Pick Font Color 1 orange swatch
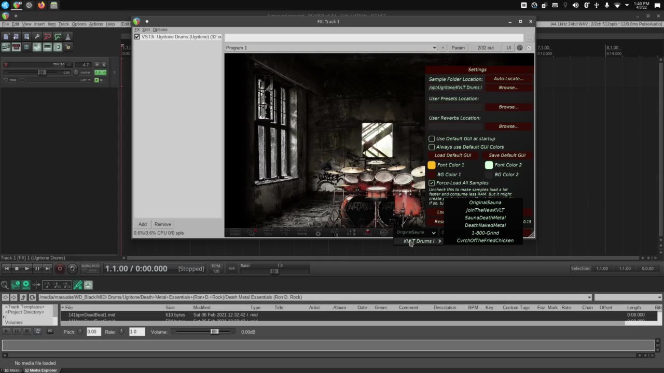Viewport: 664px width, 373px height. tap(432, 165)
